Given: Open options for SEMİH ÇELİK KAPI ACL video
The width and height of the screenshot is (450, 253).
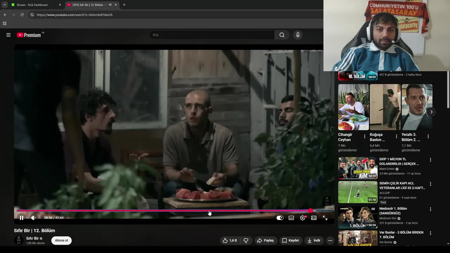Looking at the screenshot, I should click(430, 184).
